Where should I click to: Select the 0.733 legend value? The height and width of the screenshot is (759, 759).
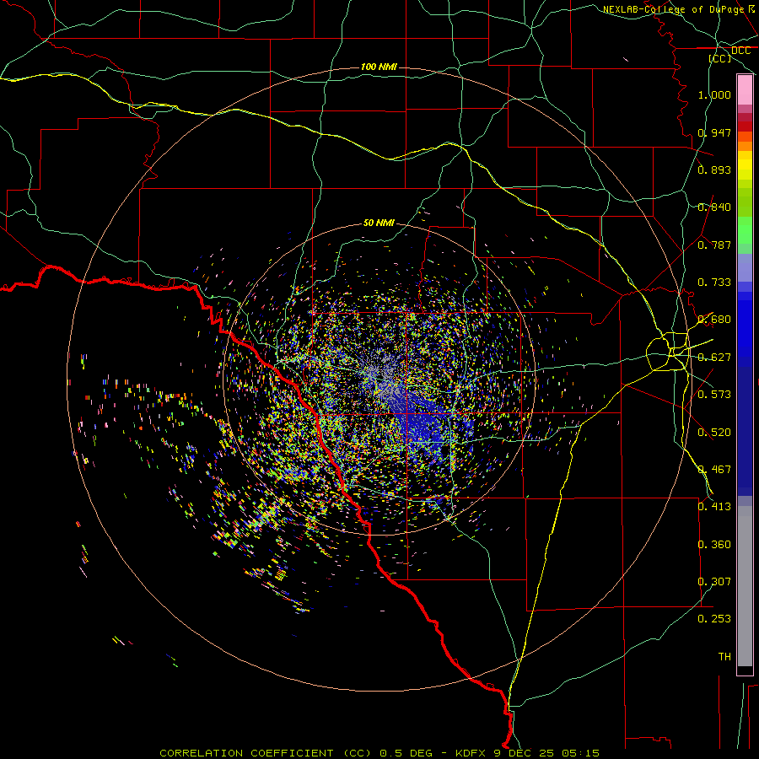[714, 283]
